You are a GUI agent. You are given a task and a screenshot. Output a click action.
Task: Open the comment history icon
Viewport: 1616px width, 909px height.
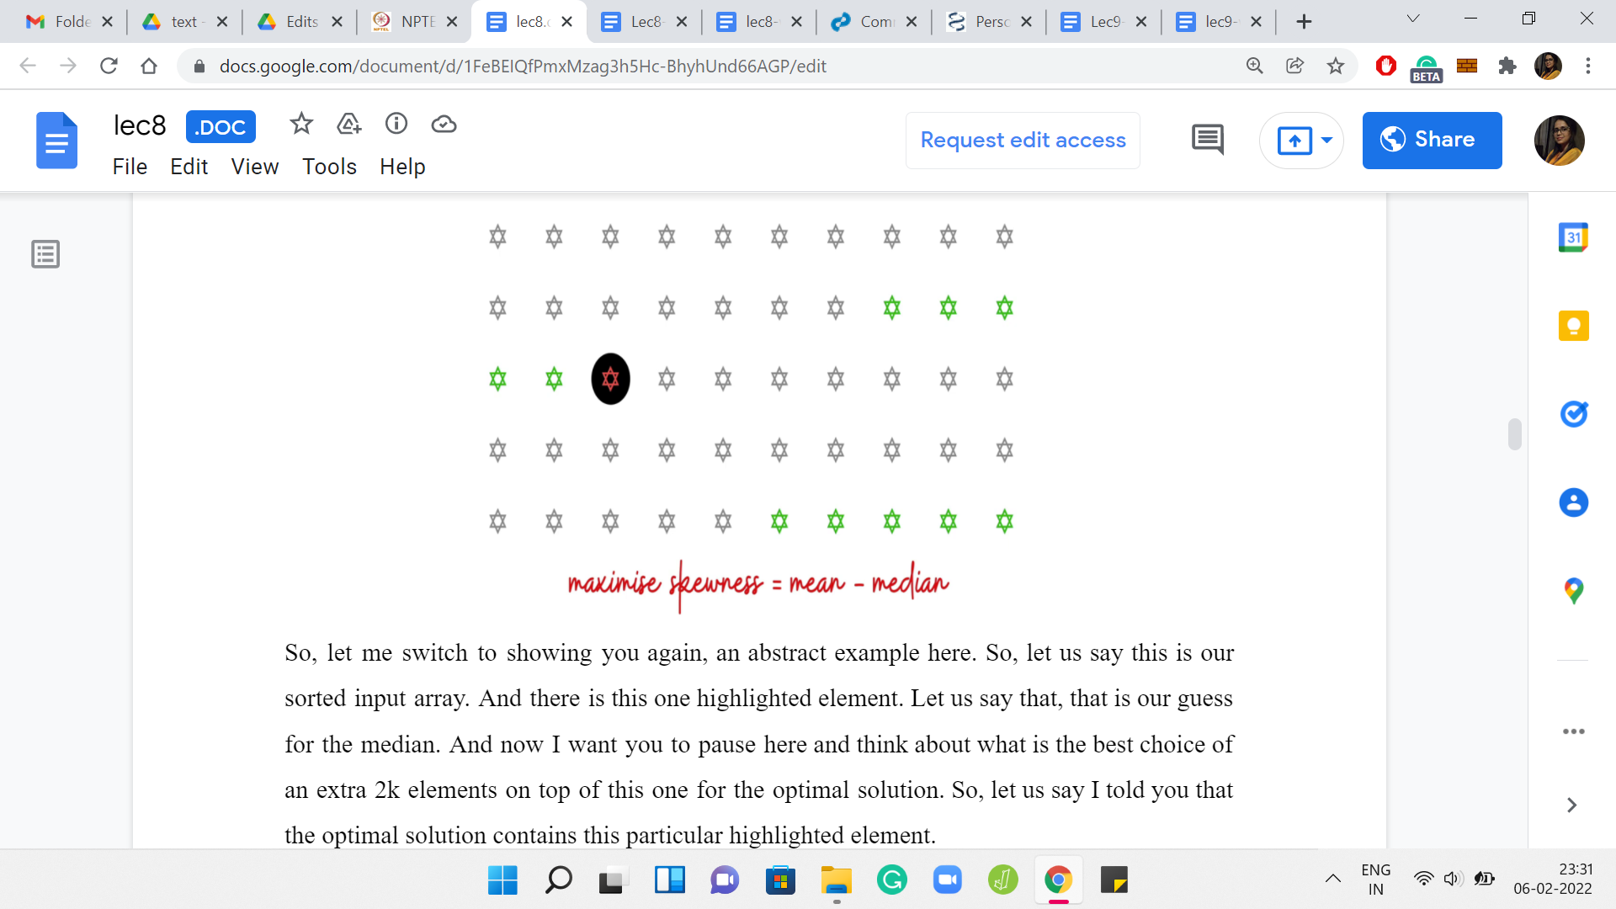[1207, 140]
